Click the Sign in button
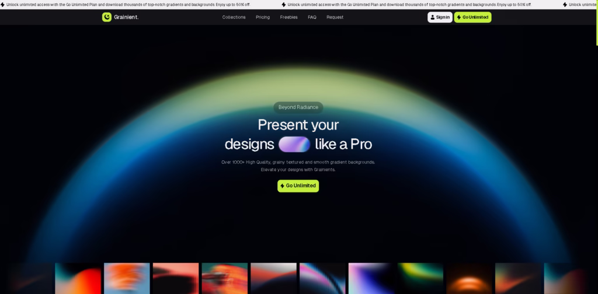Viewport: 598px width, 294px height. [440, 17]
